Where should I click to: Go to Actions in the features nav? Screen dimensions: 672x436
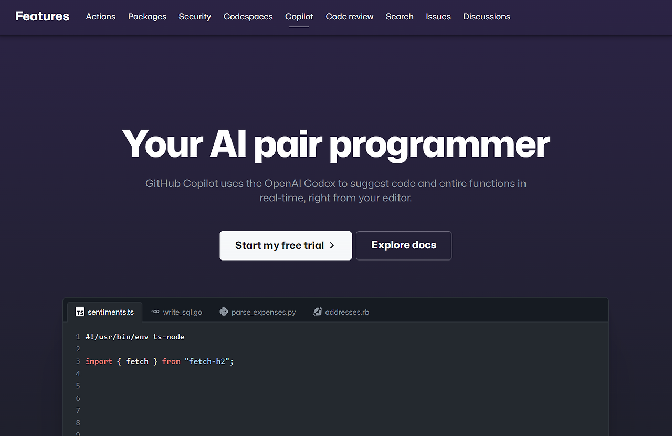[101, 17]
